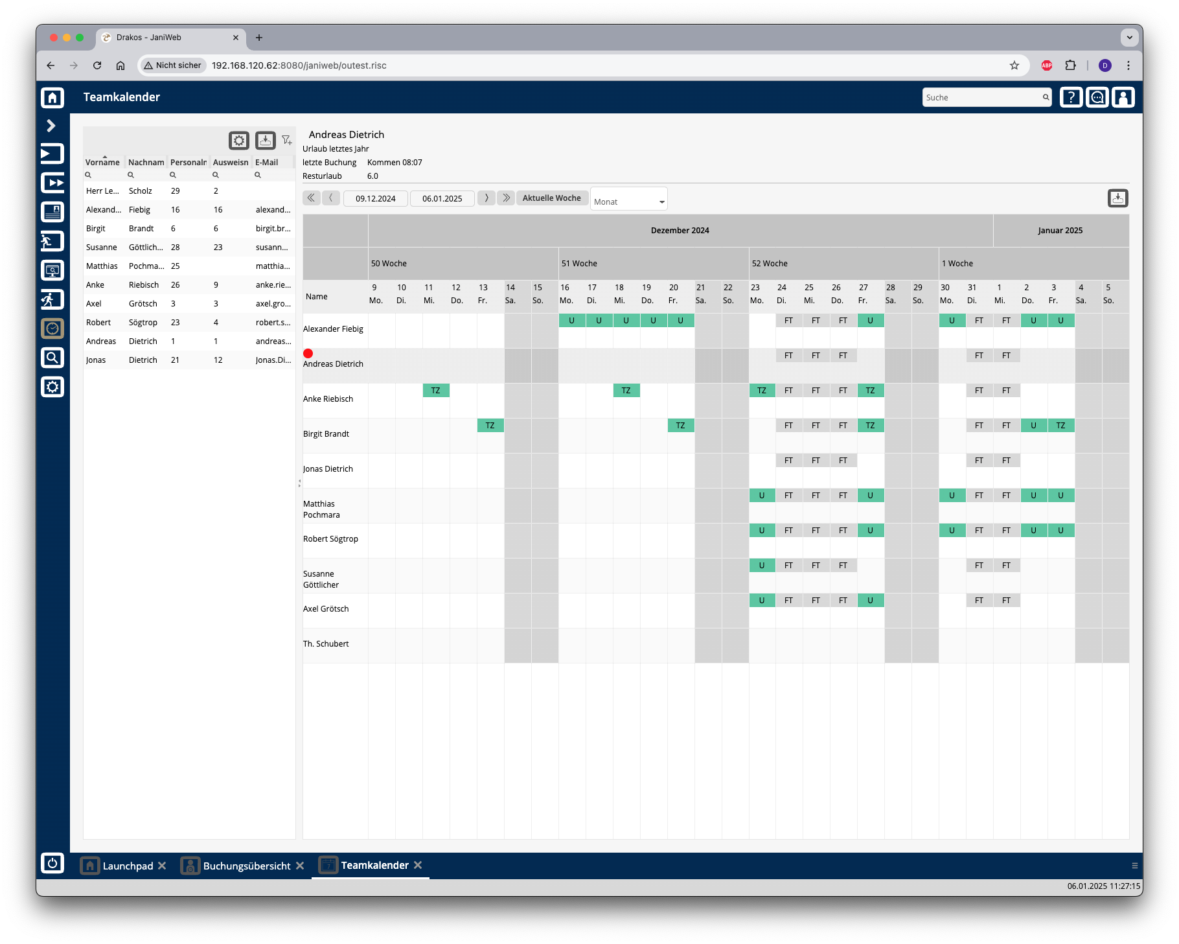This screenshot has height=944, width=1179.
Task: Open the home icon in the sidebar
Action: (52, 97)
